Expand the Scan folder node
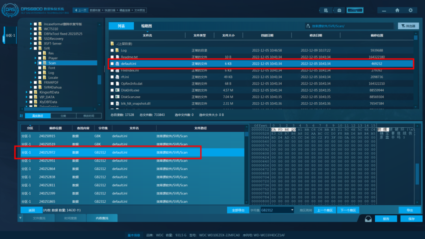The image size is (425, 239). [35, 63]
